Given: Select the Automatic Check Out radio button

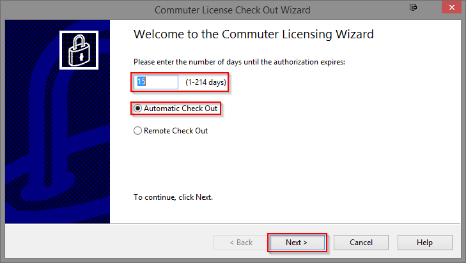Looking at the screenshot, I should [137, 109].
